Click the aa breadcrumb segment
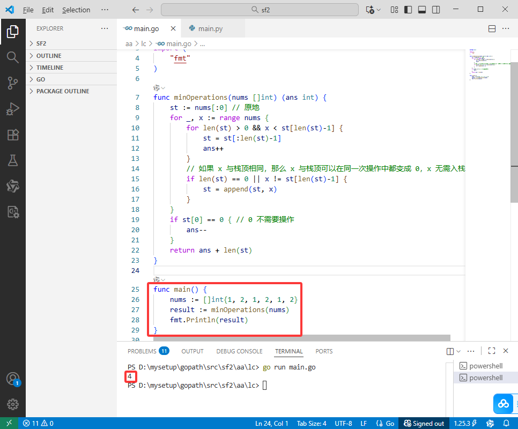The image size is (518, 429). coord(129,43)
